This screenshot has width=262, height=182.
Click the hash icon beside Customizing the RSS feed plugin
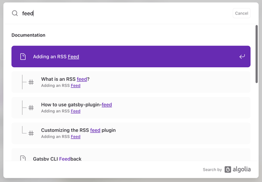tap(31, 133)
